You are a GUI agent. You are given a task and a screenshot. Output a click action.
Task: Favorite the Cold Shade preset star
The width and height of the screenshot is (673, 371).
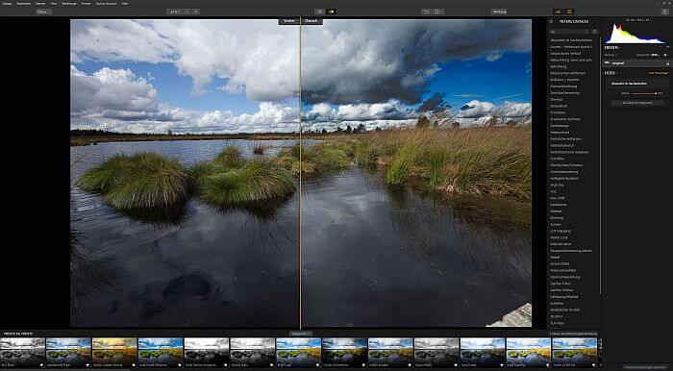[502, 365]
